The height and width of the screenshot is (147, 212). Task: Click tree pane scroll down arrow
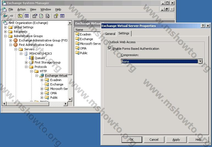point(70,99)
